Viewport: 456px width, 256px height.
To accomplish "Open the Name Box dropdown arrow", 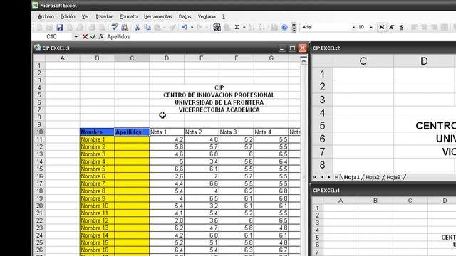I will pos(76,36).
